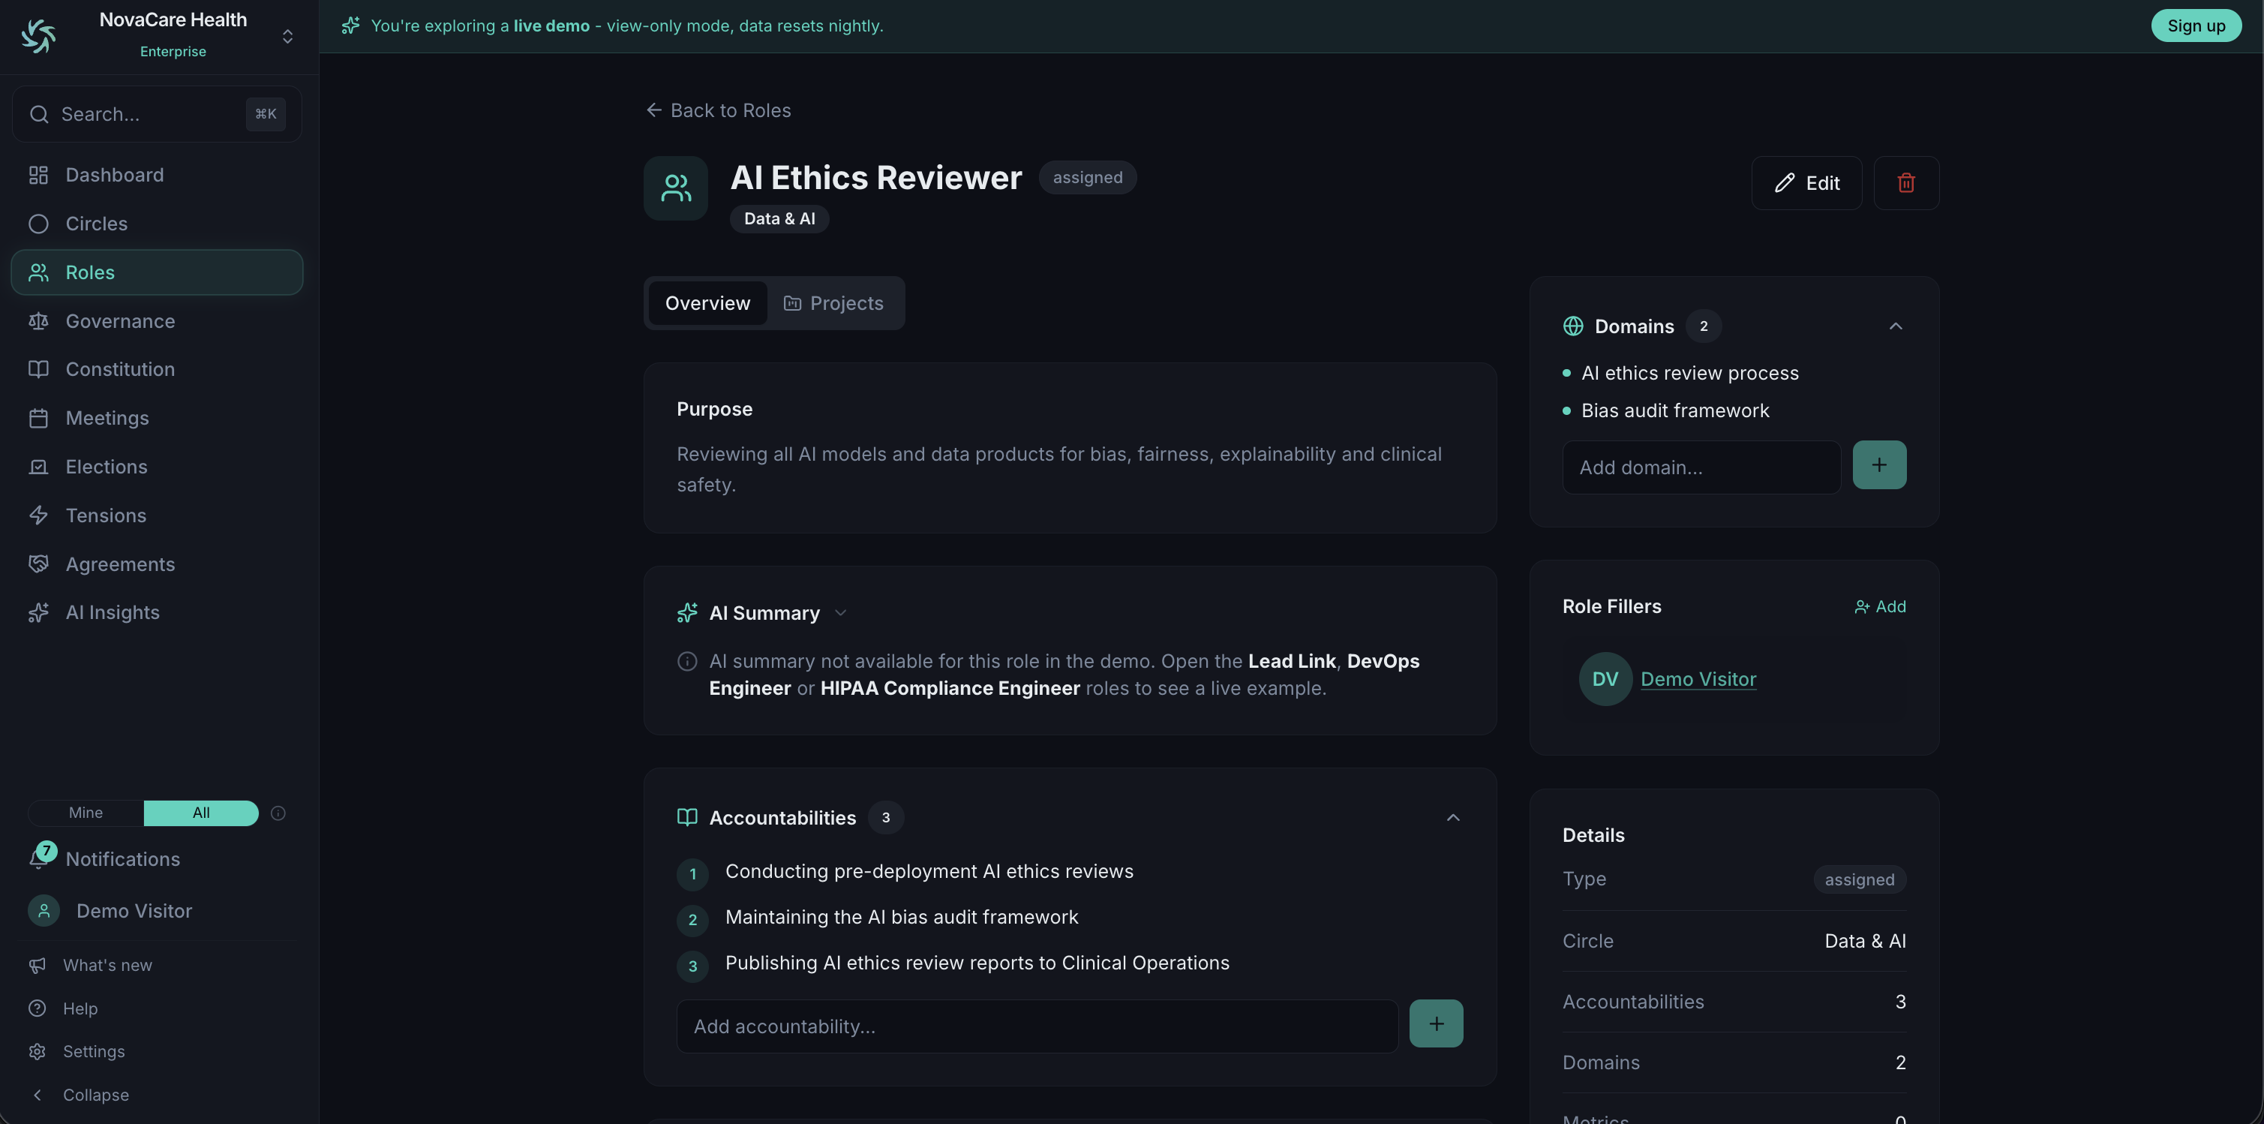This screenshot has width=2264, height=1124.
Task: Focus the Search field
Action: 157,114
